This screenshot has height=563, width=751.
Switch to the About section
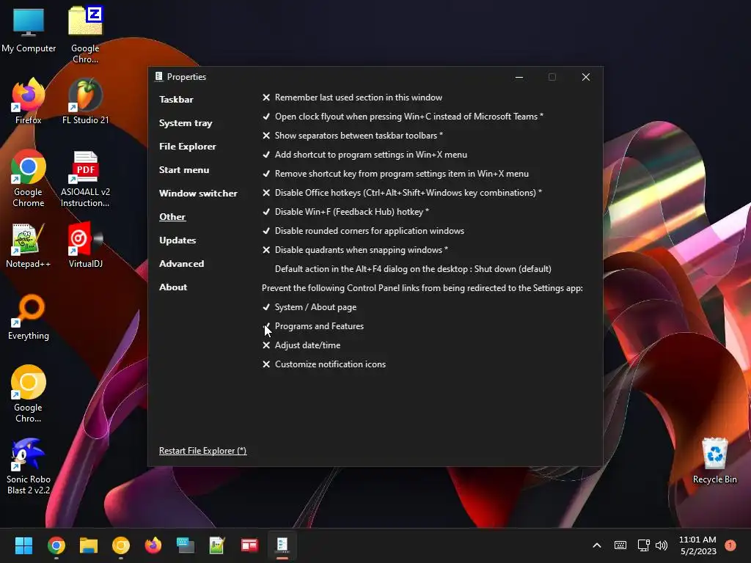[x=173, y=287]
